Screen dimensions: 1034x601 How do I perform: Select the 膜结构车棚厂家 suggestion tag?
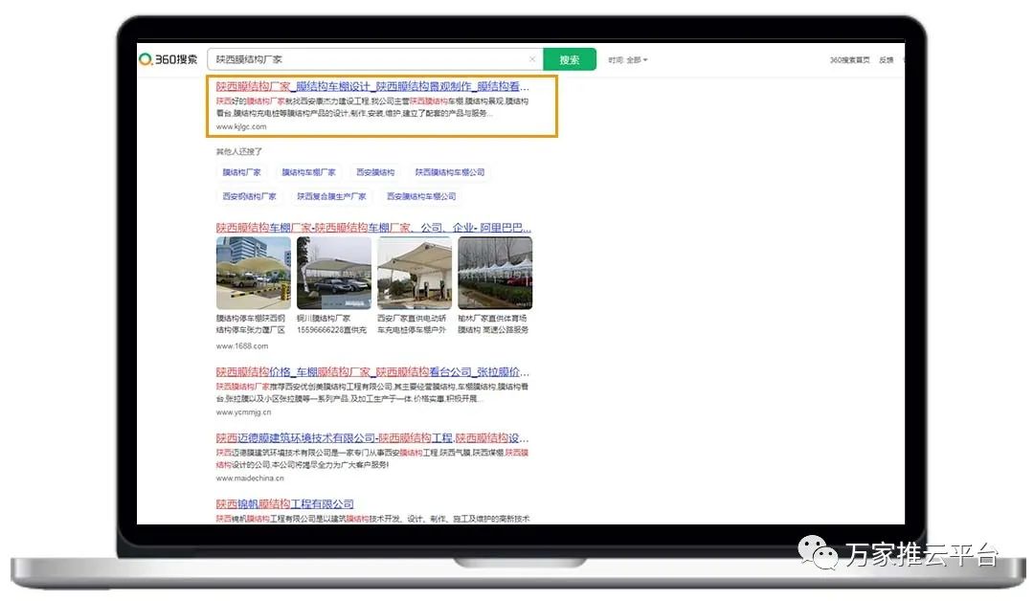[308, 173]
